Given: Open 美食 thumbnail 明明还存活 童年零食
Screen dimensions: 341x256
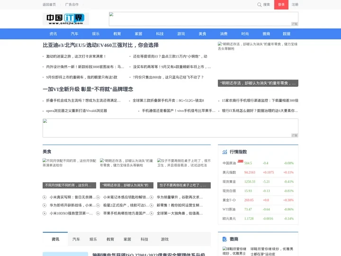Looking at the screenshot, I should [x=126, y=174].
